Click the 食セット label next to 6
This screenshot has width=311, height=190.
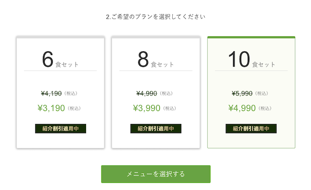67,65
